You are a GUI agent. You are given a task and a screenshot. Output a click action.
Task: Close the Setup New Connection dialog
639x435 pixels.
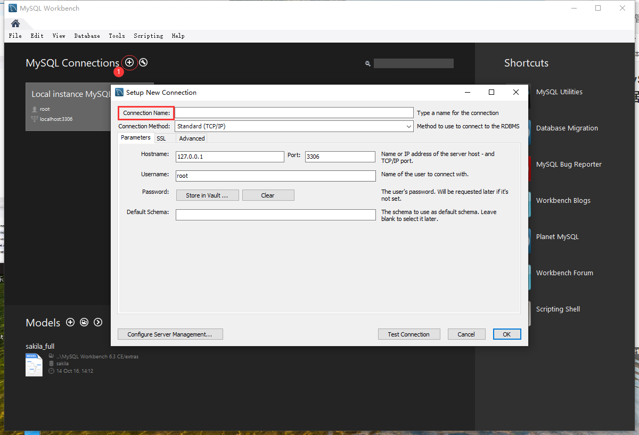click(x=515, y=92)
